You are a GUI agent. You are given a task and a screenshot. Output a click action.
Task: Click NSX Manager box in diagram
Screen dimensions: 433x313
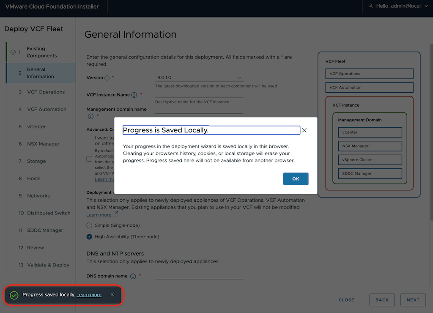(370, 146)
